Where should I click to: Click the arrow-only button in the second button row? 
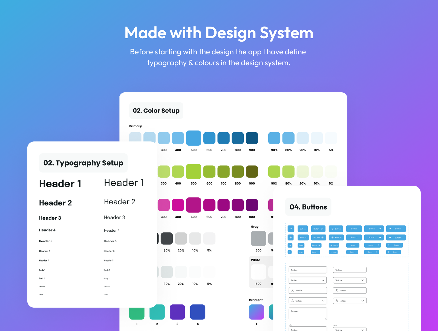[291, 237]
